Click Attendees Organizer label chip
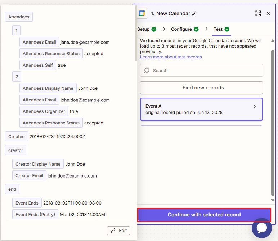This screenshot has height=241, width=278. (44, 111)
